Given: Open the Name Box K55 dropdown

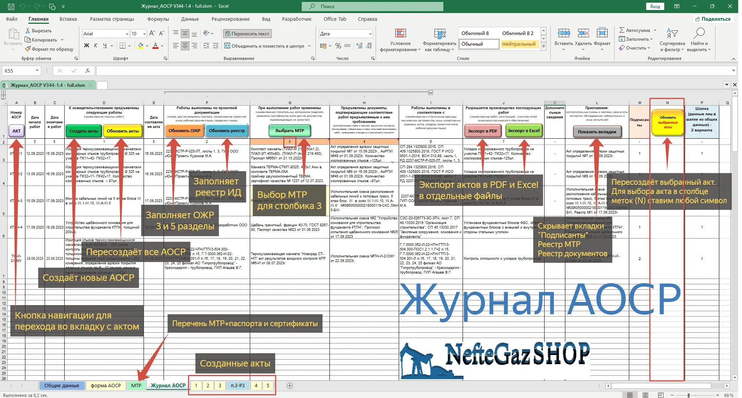Looking at the screenshot, I should (x=37, y=71).
